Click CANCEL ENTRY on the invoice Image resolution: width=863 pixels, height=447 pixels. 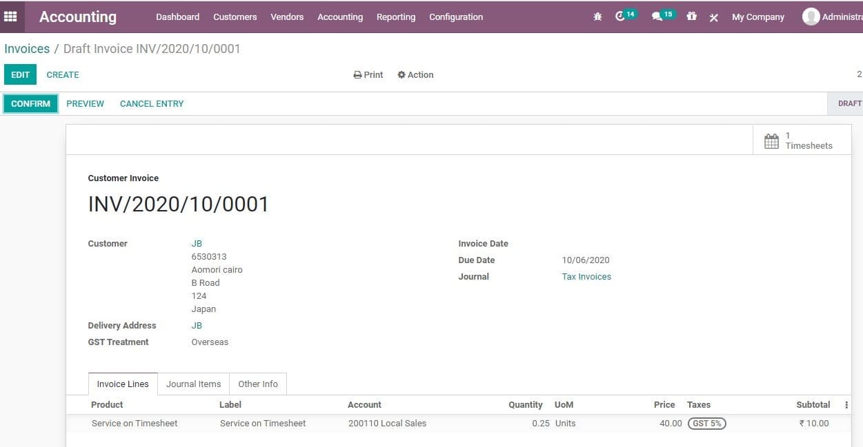click(151, 103)
